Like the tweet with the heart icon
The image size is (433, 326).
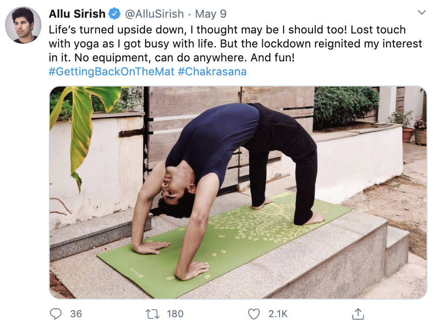tap(253, 314)
